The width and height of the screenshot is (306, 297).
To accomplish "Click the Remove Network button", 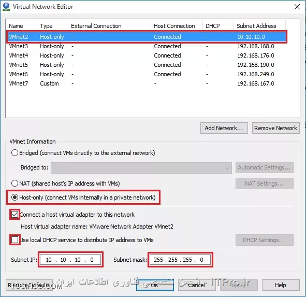I will click(x=275, y=128).
